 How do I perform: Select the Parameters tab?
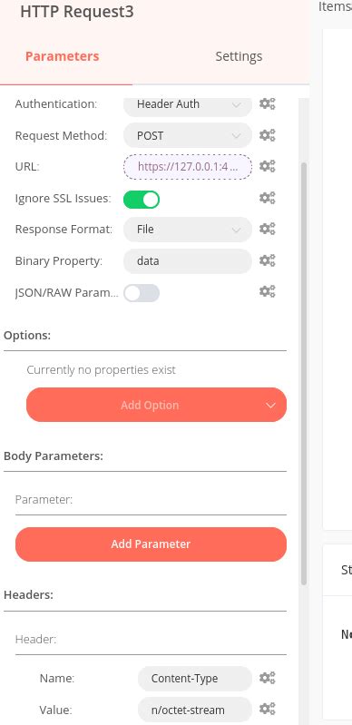(x=62, y=56)
